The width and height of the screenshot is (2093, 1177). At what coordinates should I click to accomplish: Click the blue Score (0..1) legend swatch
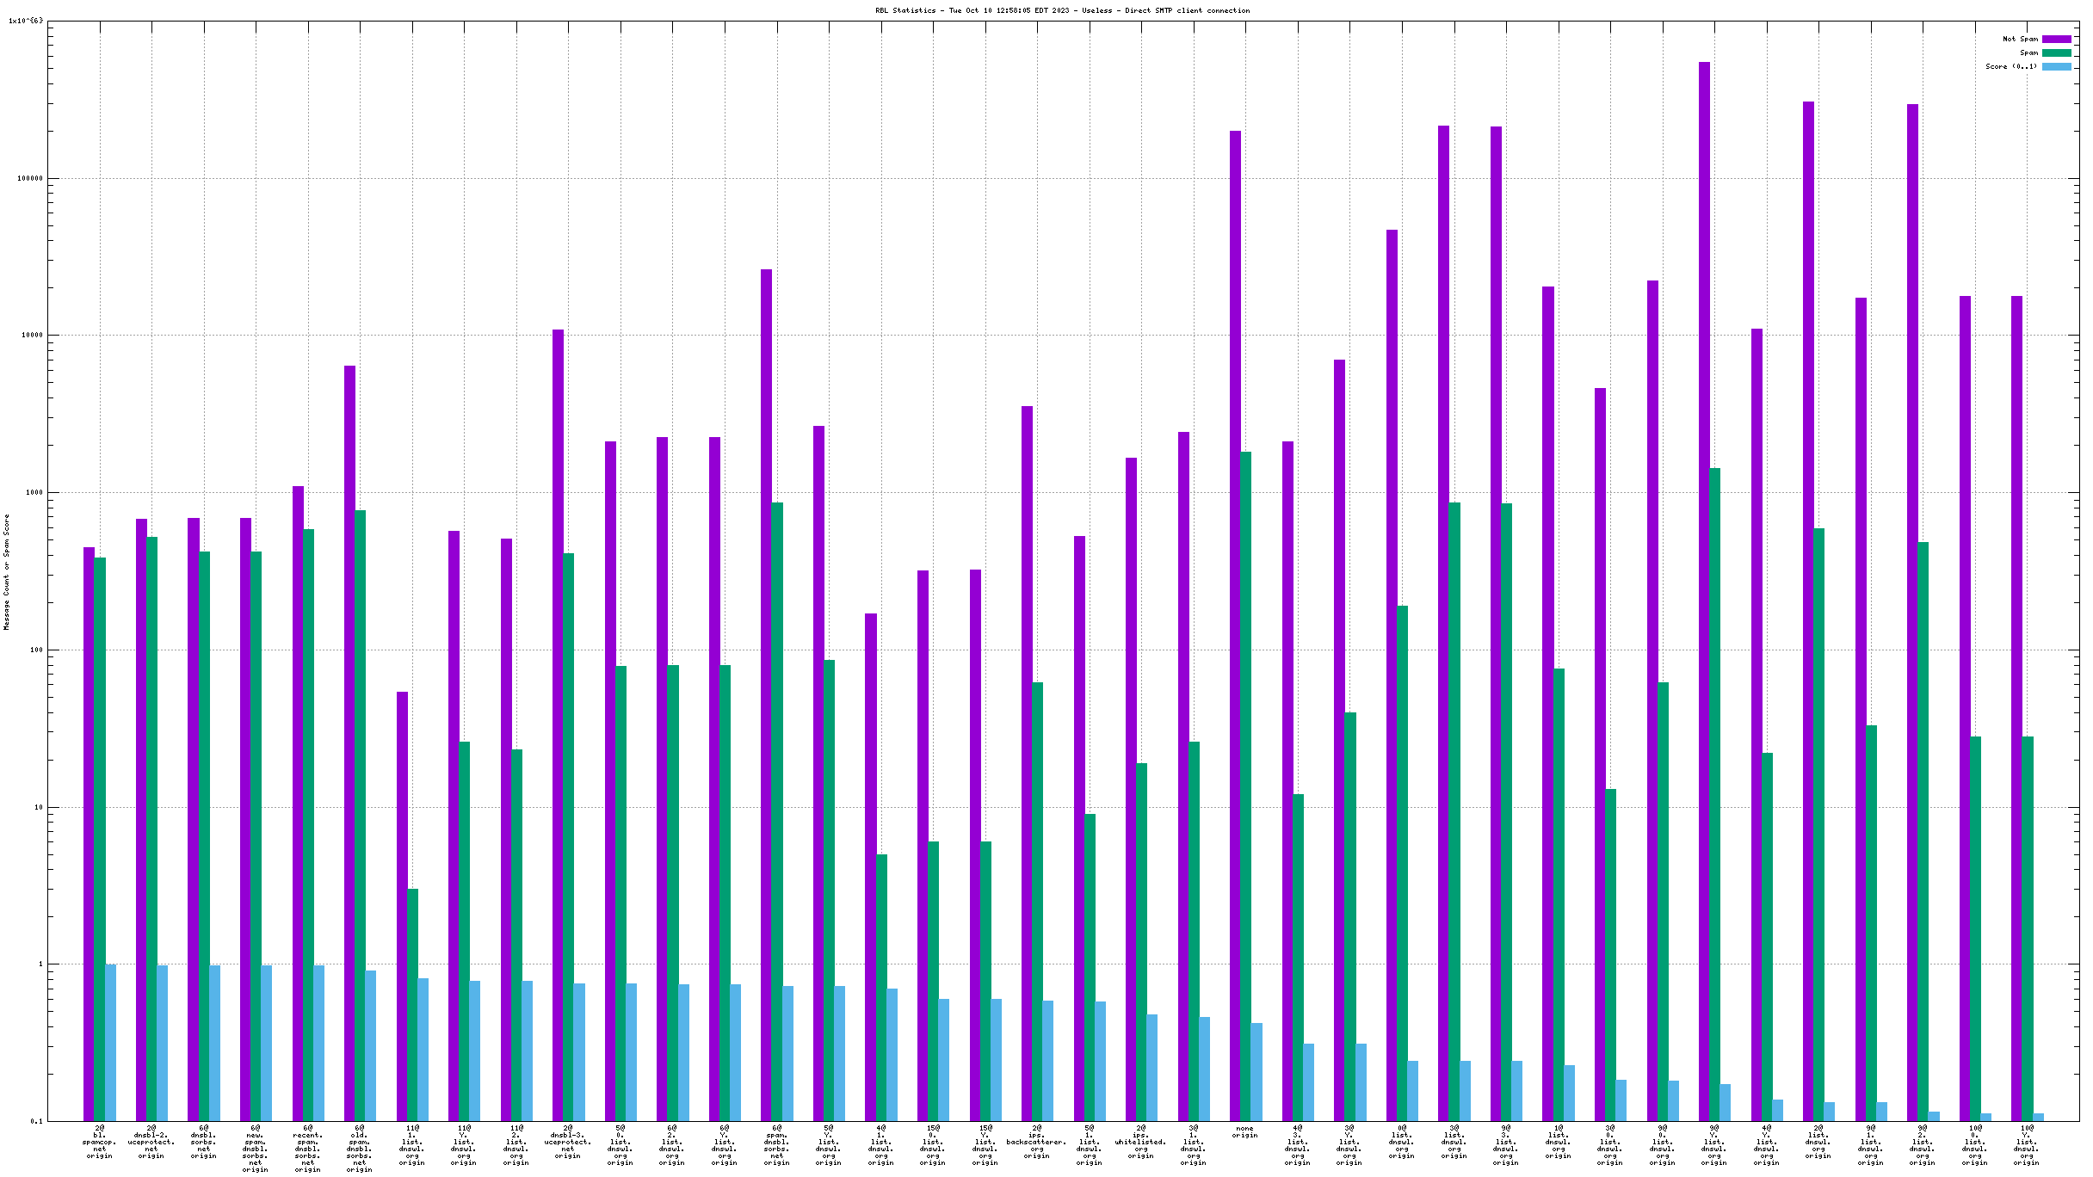tap(2056, 66)
